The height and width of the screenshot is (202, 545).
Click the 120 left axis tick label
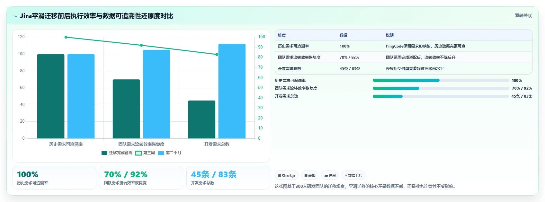(x=21, y=37)
